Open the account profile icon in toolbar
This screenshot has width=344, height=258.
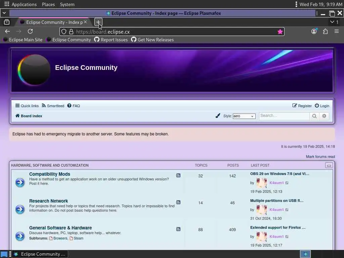click(x=314, y=31)
